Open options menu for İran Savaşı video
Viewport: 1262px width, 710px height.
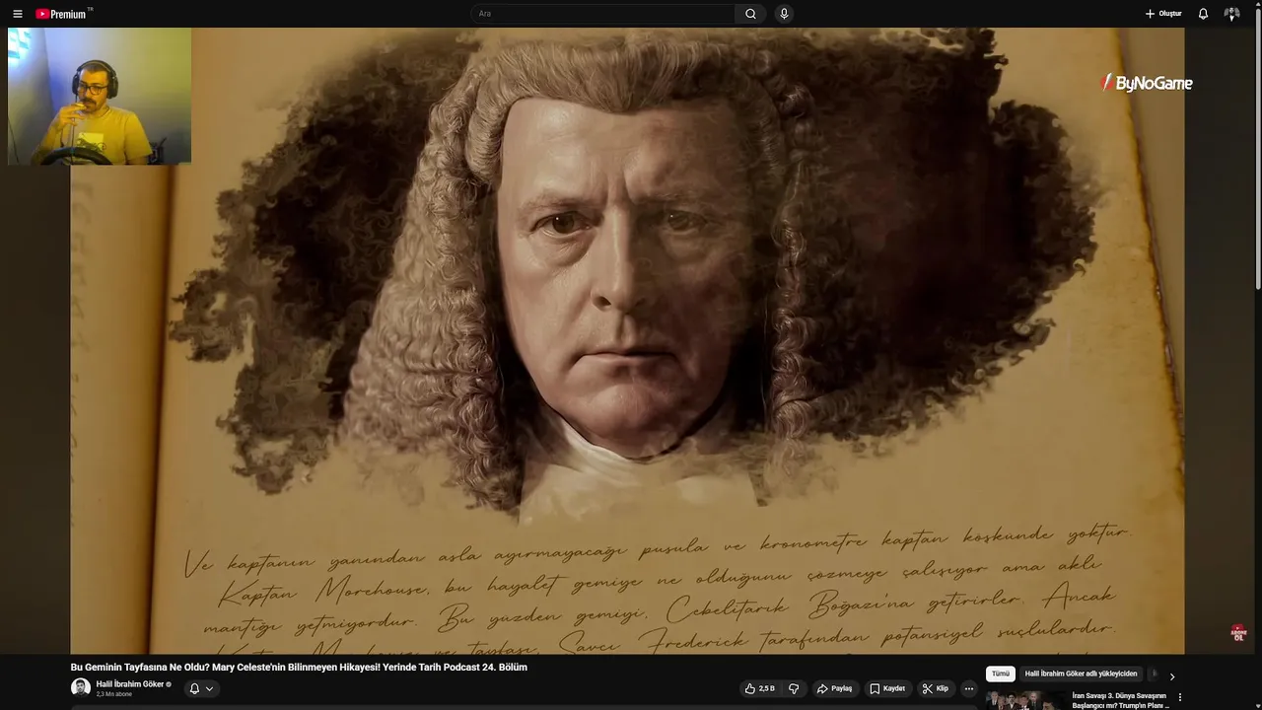click(1179, 697)
